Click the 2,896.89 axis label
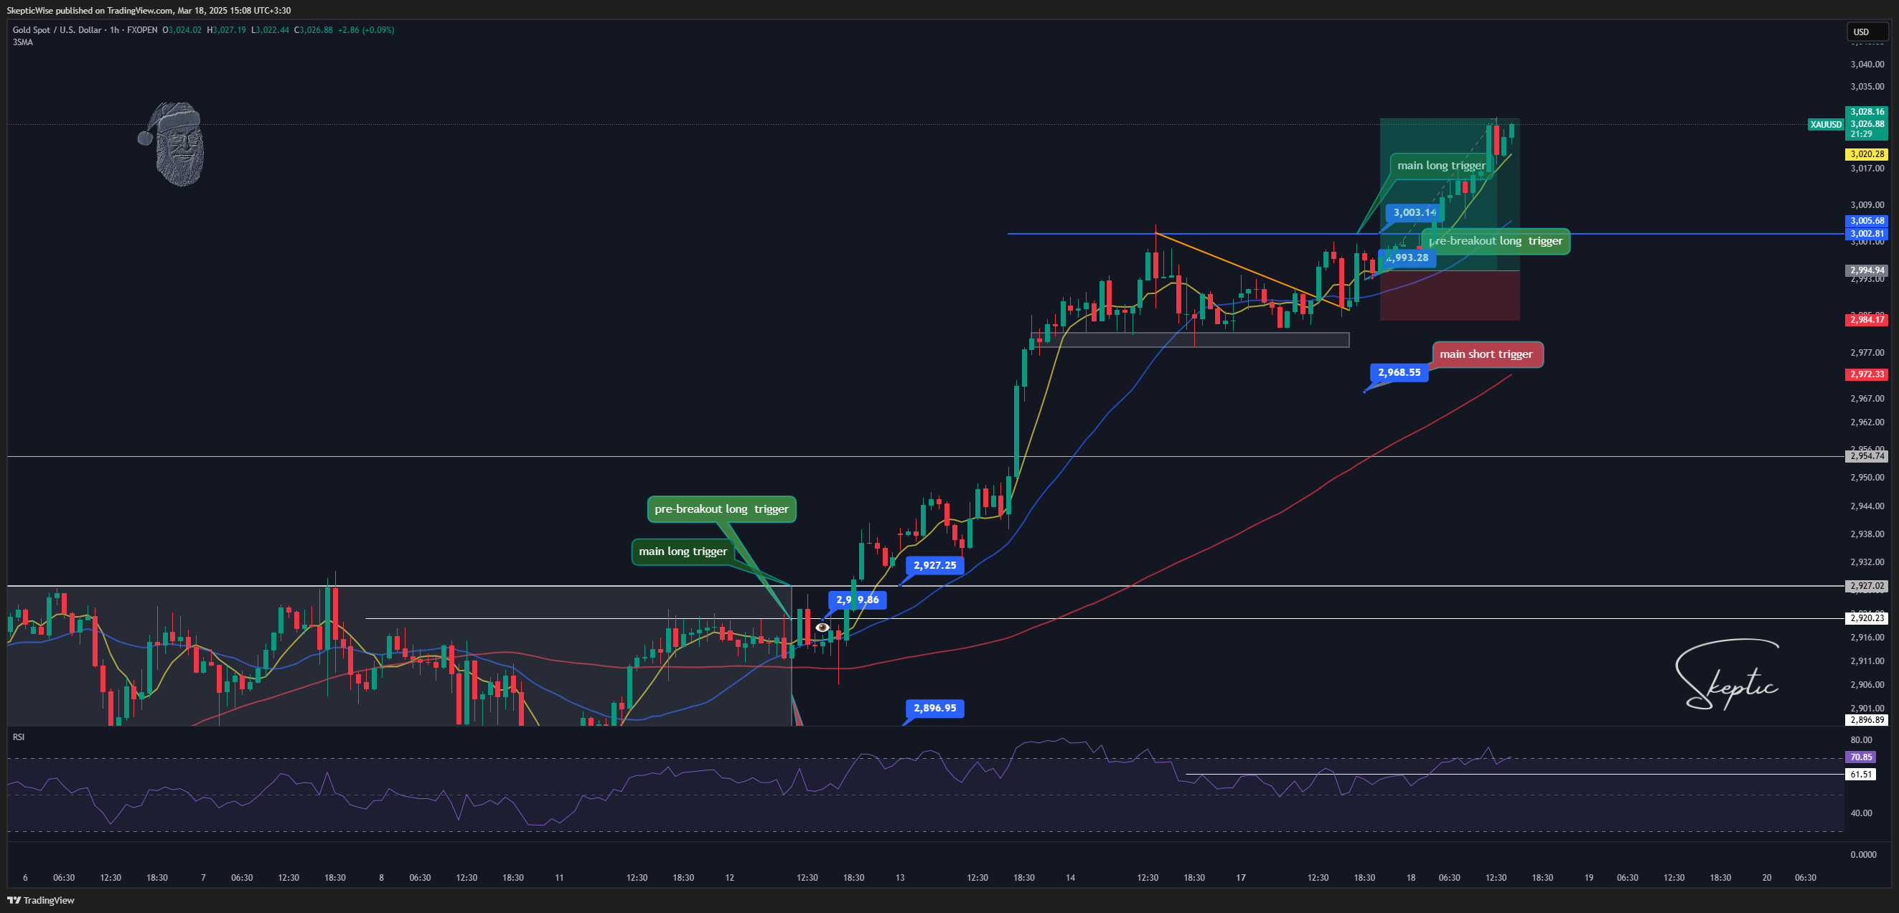This screenshot has width=1899, height=913. coord(1866,720)
